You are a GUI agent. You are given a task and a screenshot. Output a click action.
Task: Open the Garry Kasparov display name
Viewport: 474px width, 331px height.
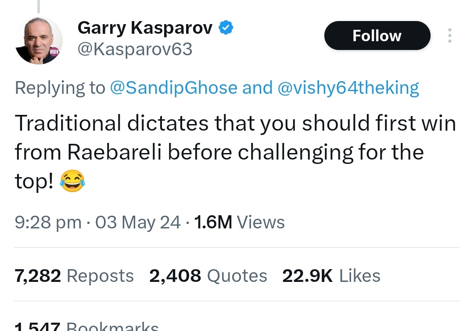[145, 28]
